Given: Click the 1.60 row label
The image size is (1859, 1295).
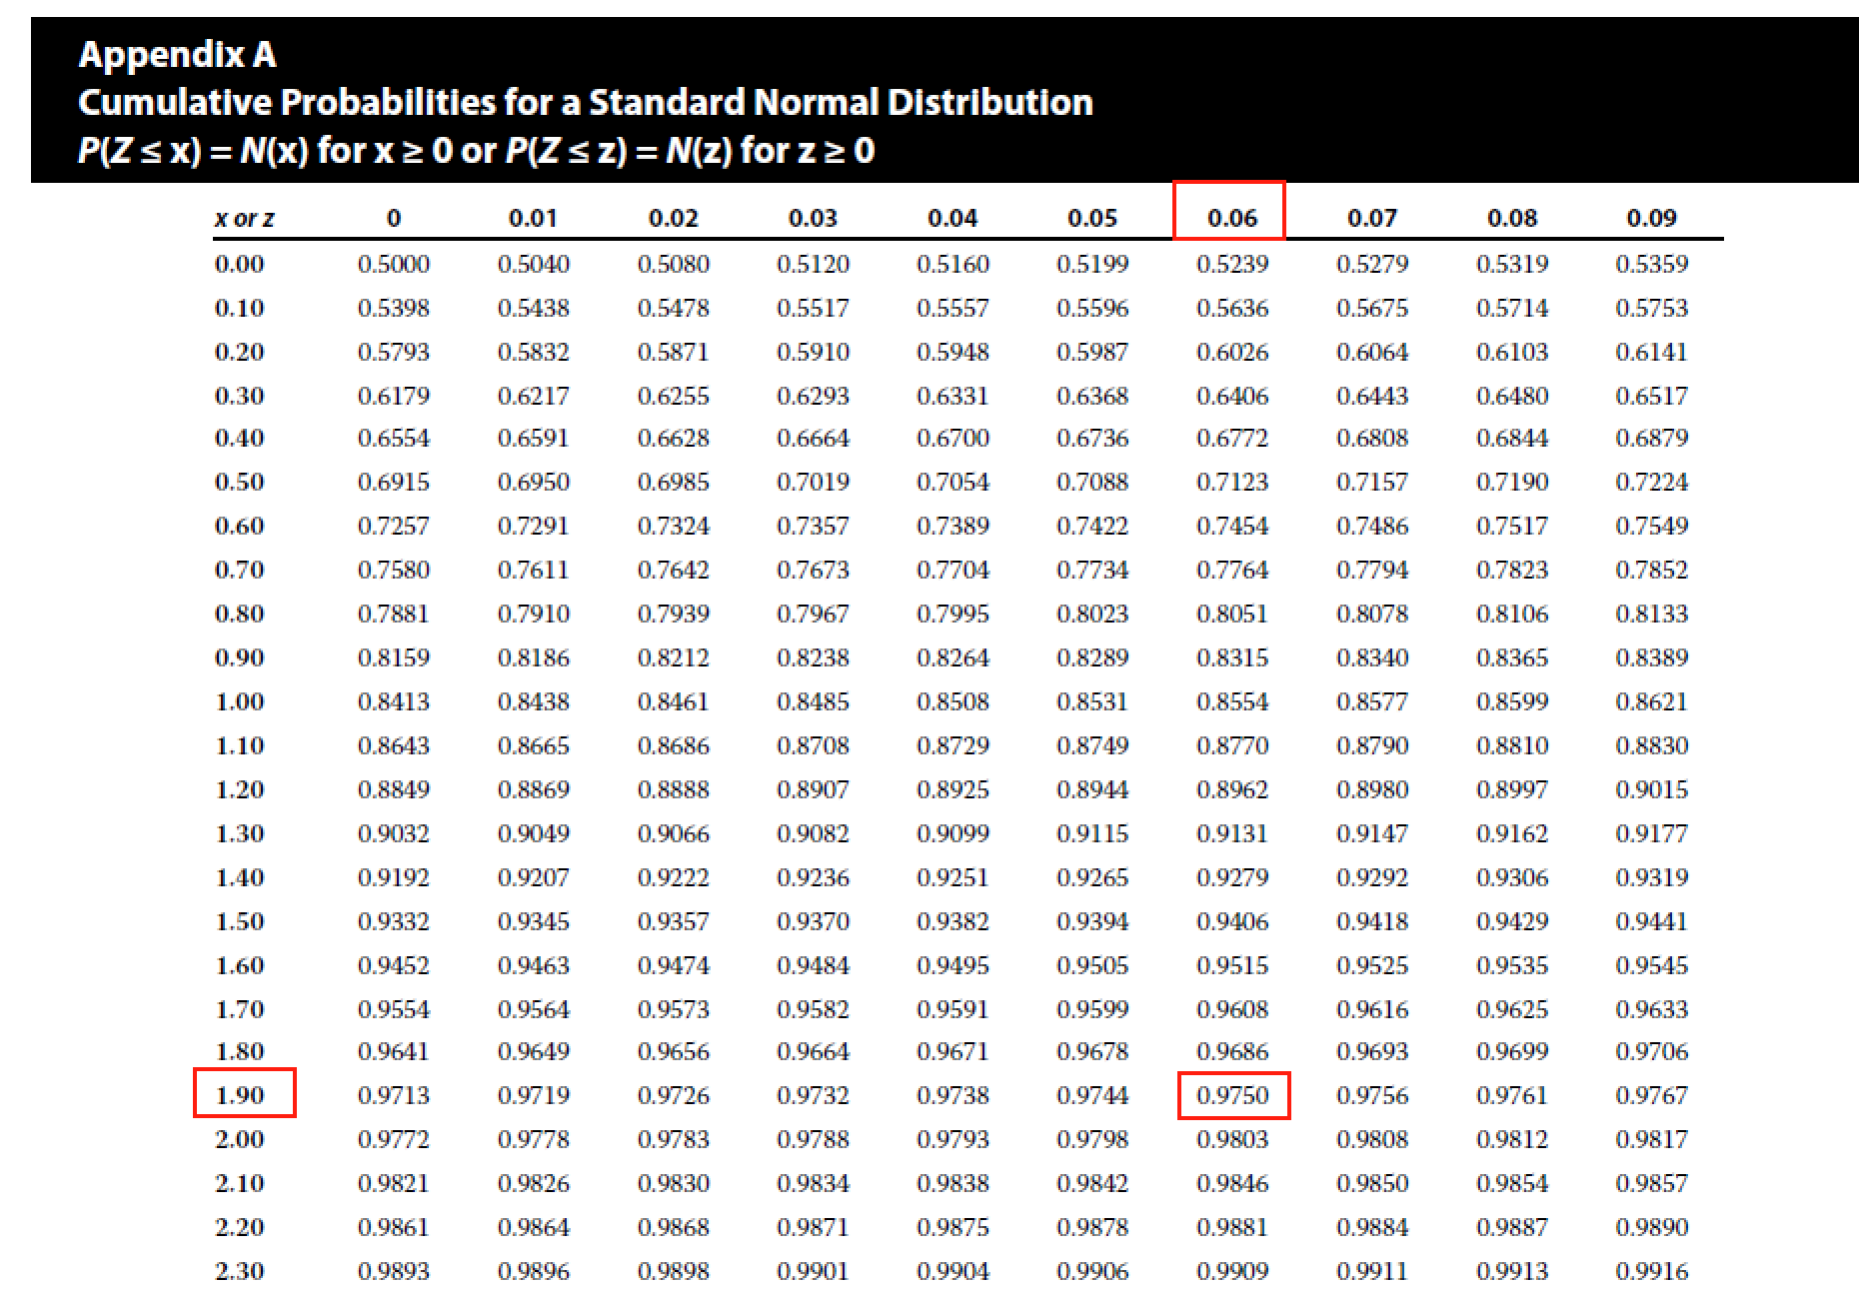Looking at the screenshot, I should (x=240, y=965).
